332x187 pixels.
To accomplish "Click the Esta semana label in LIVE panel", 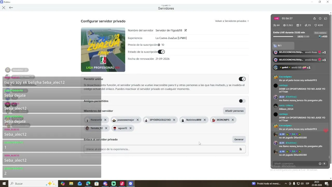I will tap(320, 33).
